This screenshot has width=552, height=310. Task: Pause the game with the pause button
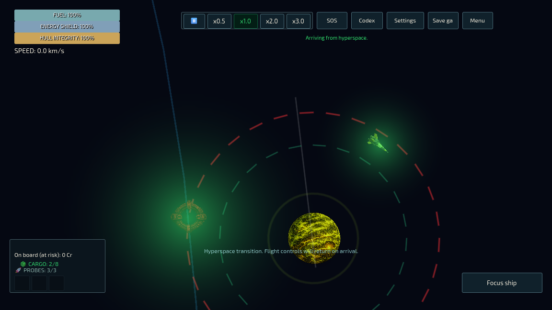194,21
